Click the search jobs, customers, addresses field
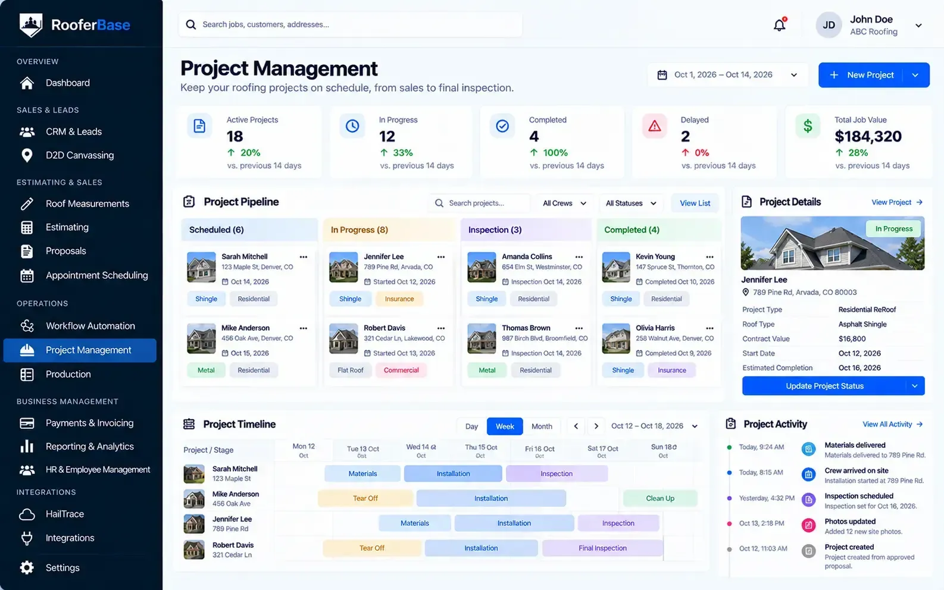The width and height of the screenshot is (944, 590). (351, 25)
